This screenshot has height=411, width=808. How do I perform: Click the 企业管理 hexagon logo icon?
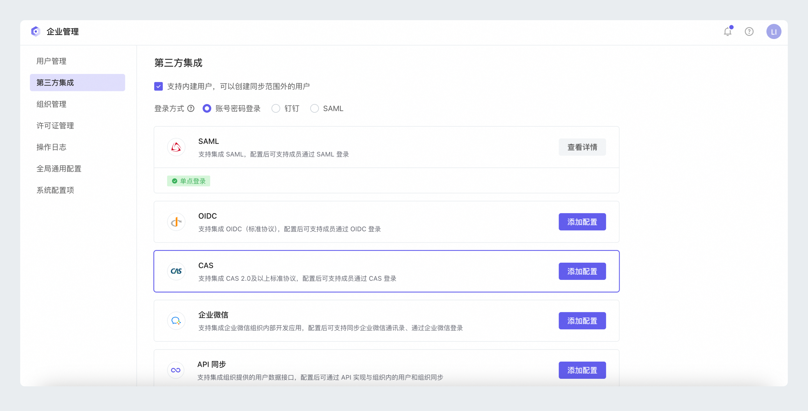tap(36, 31)
